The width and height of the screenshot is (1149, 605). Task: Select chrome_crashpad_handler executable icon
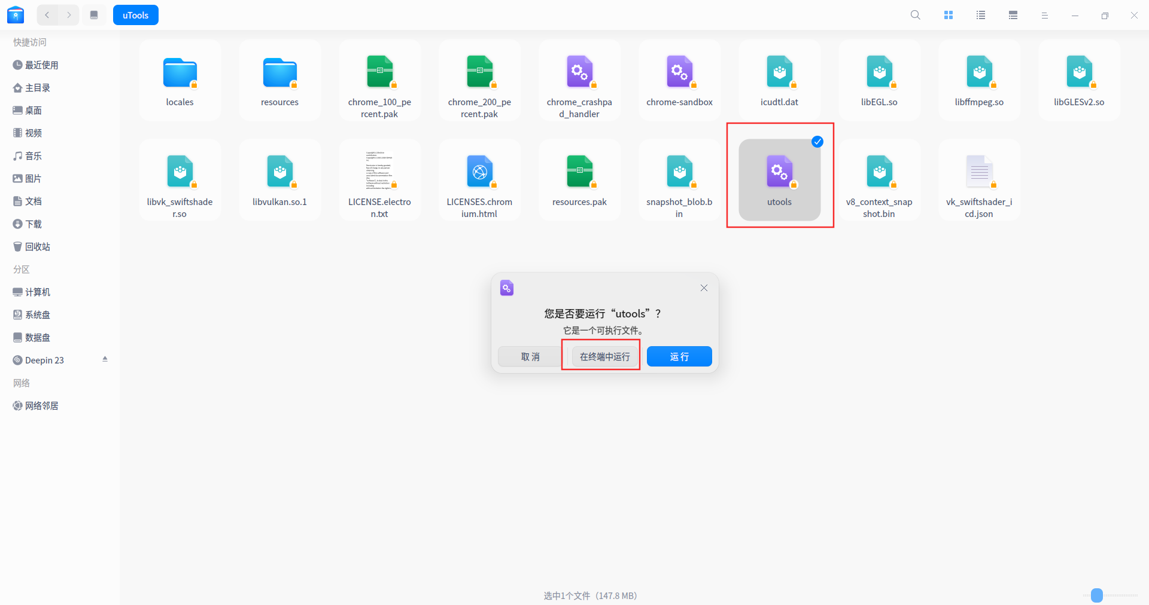click(x=579, y=72)
